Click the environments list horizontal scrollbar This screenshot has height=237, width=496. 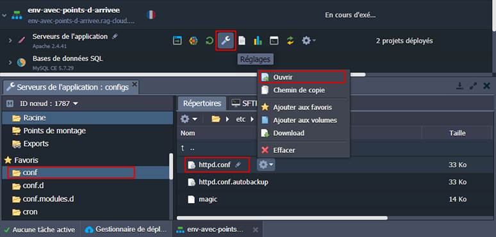183,75
